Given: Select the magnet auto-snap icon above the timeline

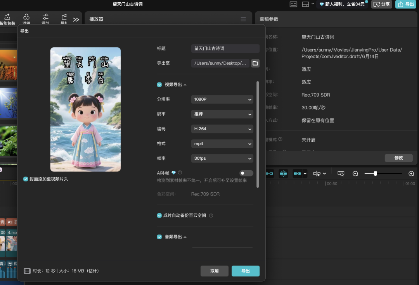Looking at the screenshot, I should [284, 173].
